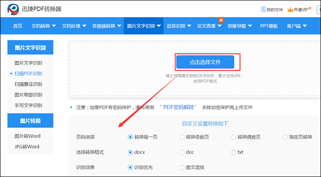321x177 pixels.
Task: Go to 首页 in navigation bar
Action: coord(18,26)
